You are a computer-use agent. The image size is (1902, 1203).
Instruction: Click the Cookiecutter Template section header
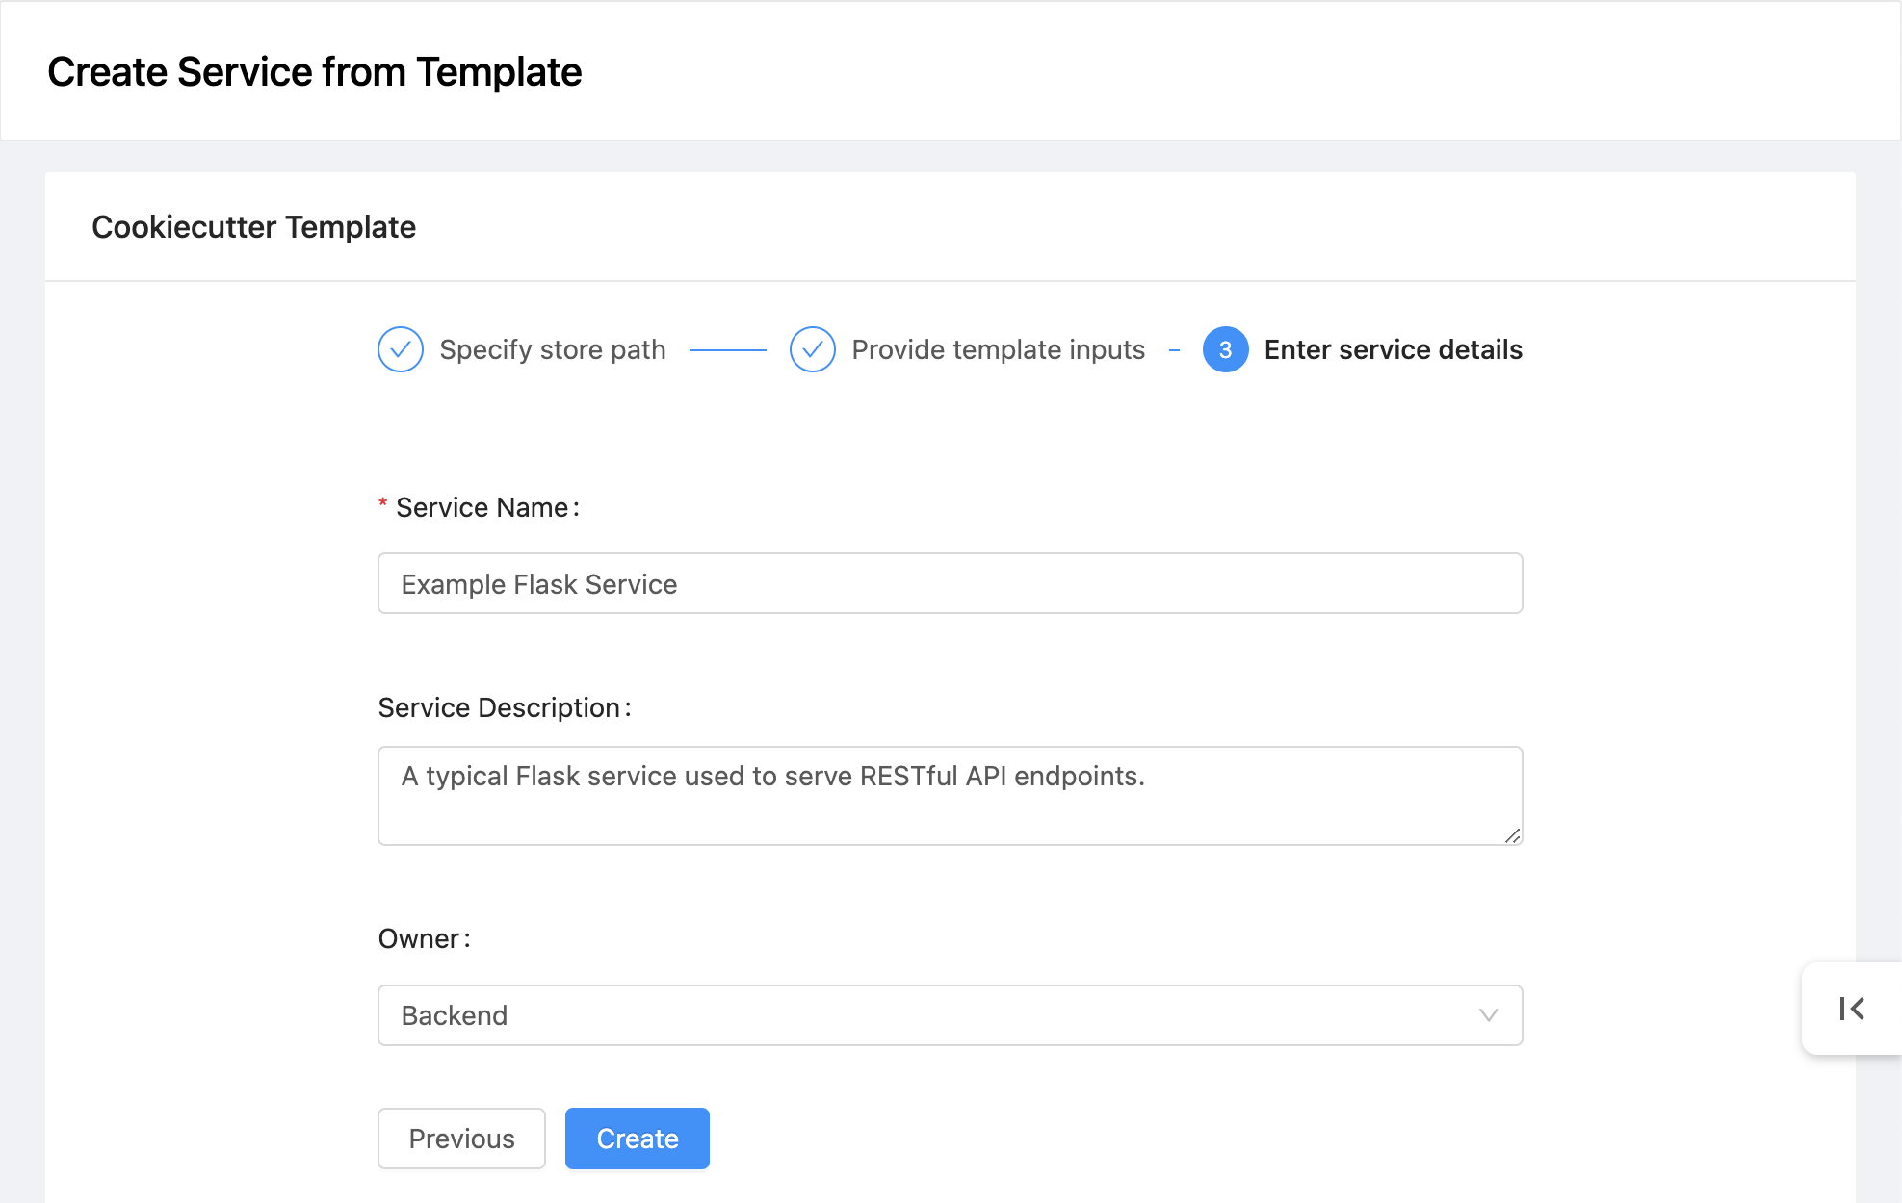255,227
